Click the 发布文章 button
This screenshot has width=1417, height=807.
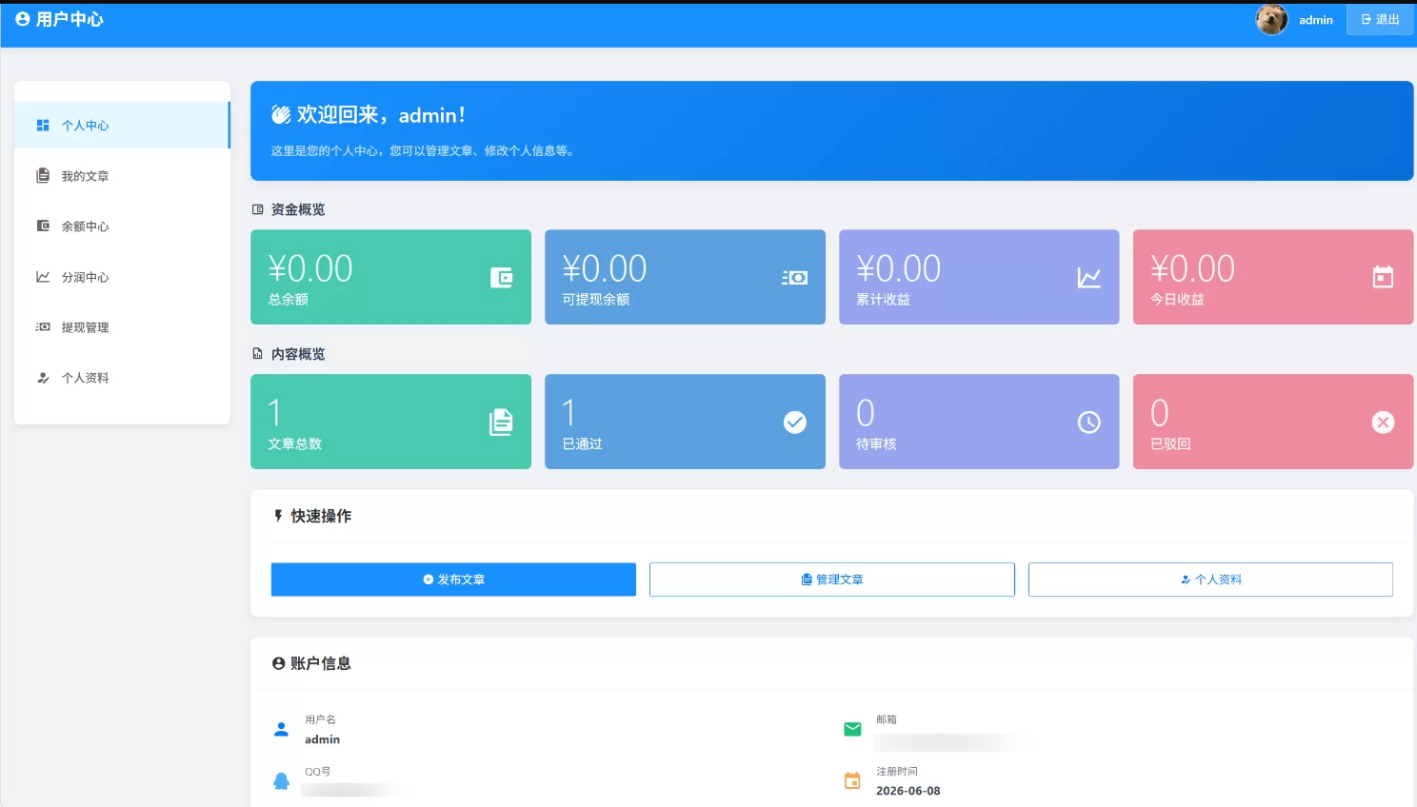(x=453, y=580)
